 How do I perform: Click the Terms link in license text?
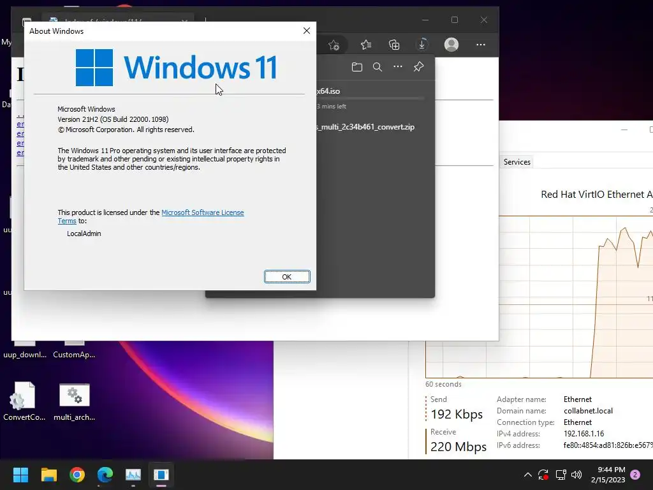pos(67,221)
